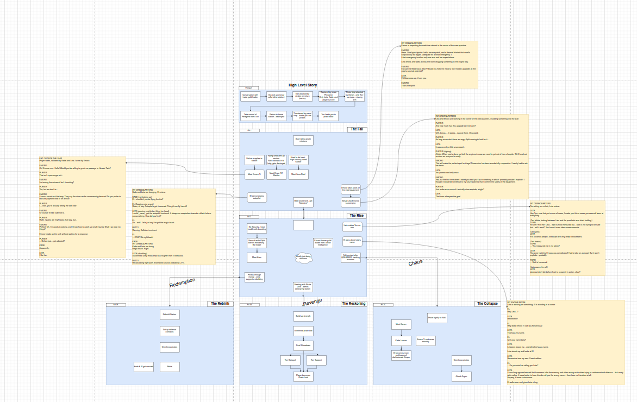Image resolution: width=637 pixels, height=402 pixels.
Task: Click the 'Final Showdown' node
Action: [303, 346]
